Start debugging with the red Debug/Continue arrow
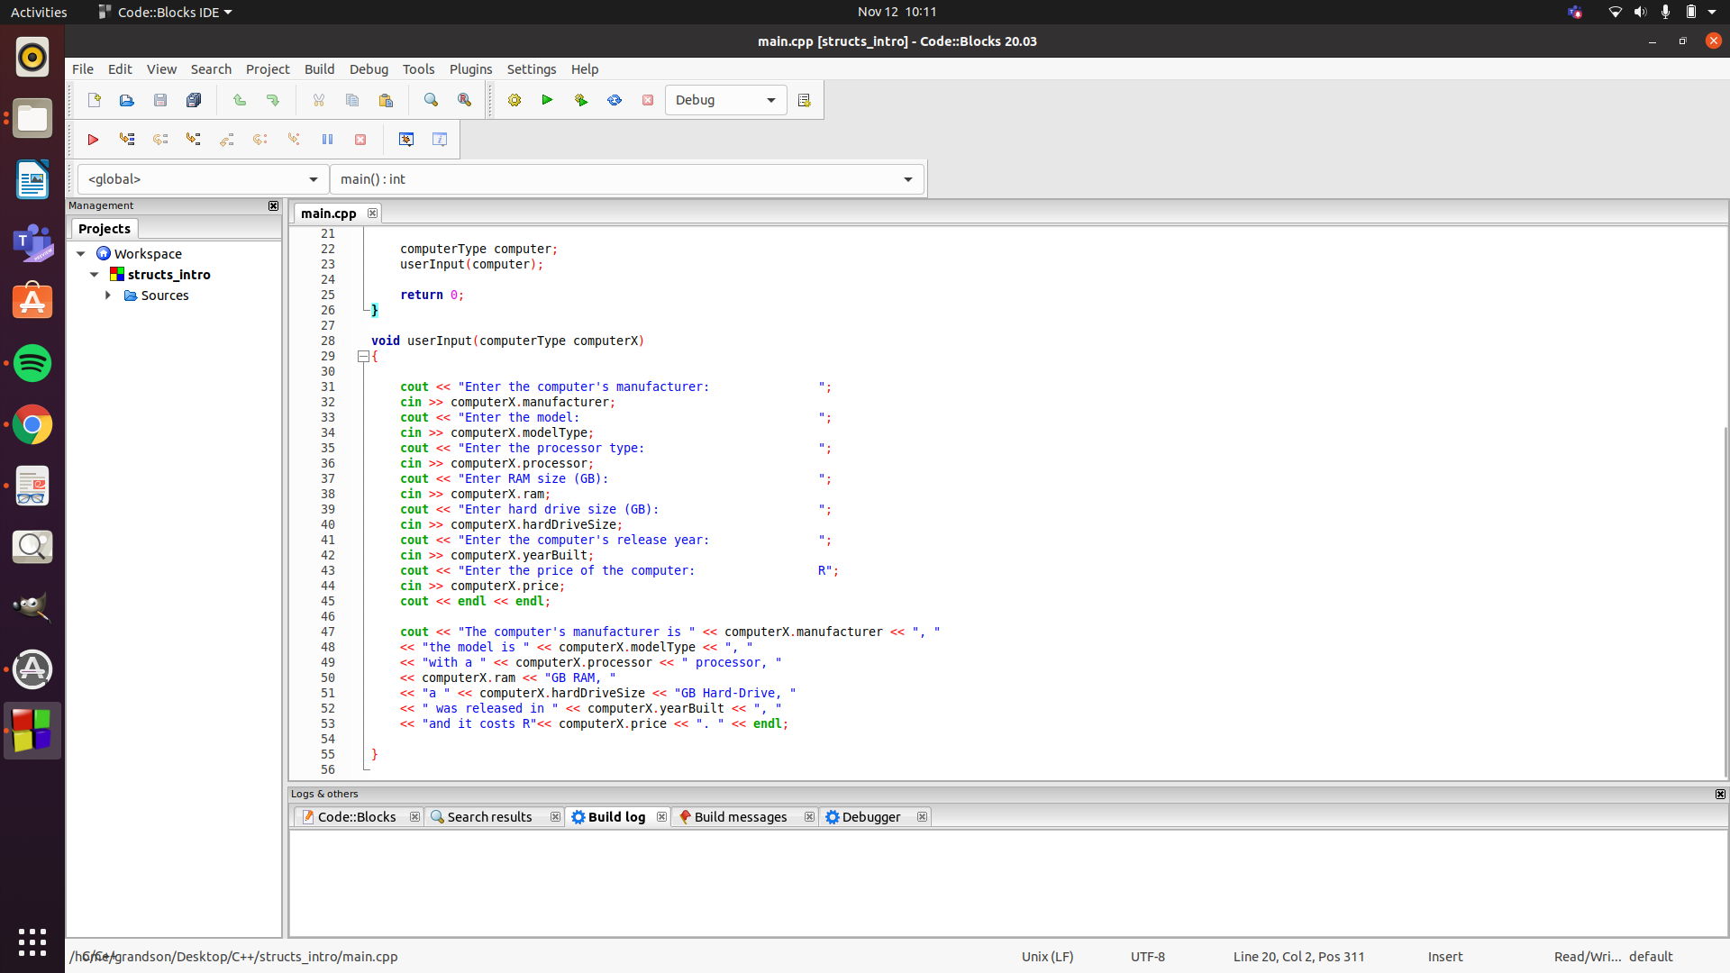 coord(93,140)
